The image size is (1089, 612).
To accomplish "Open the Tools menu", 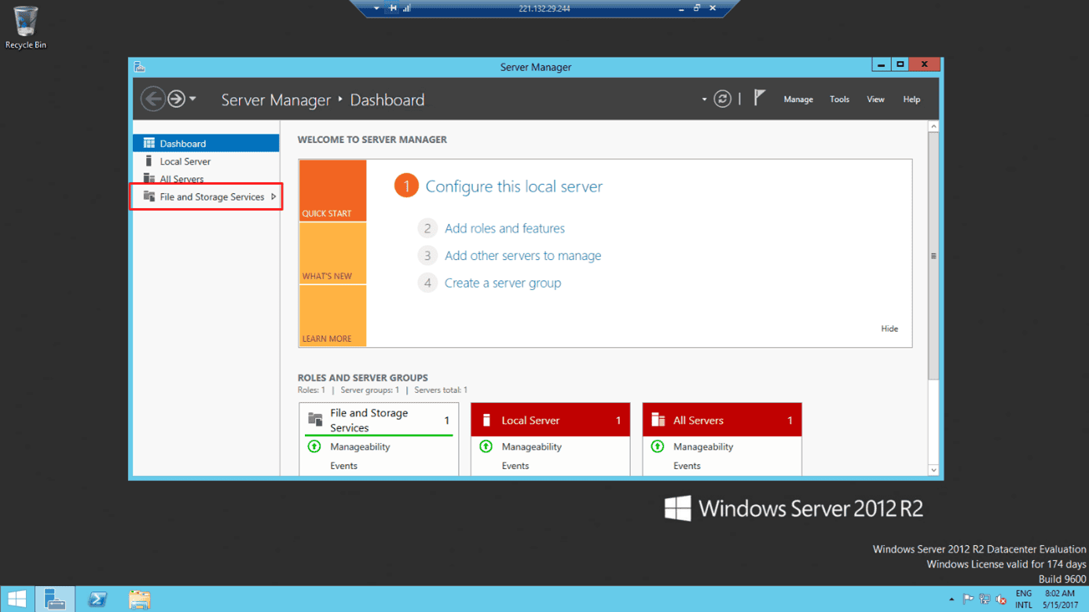I will (x=839, y=100).
